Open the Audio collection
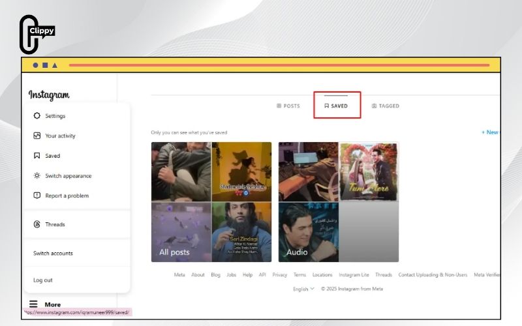This screenshot has height=326, width=522. click(x=339, y=202)
